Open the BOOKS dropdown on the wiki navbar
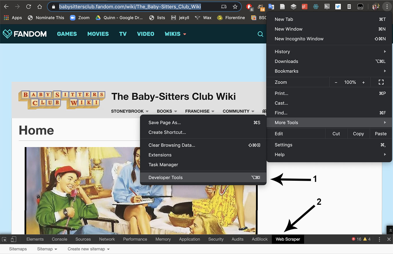Viewport: 393px width, 254px height. pyautogui.click(x=167, y=111)
